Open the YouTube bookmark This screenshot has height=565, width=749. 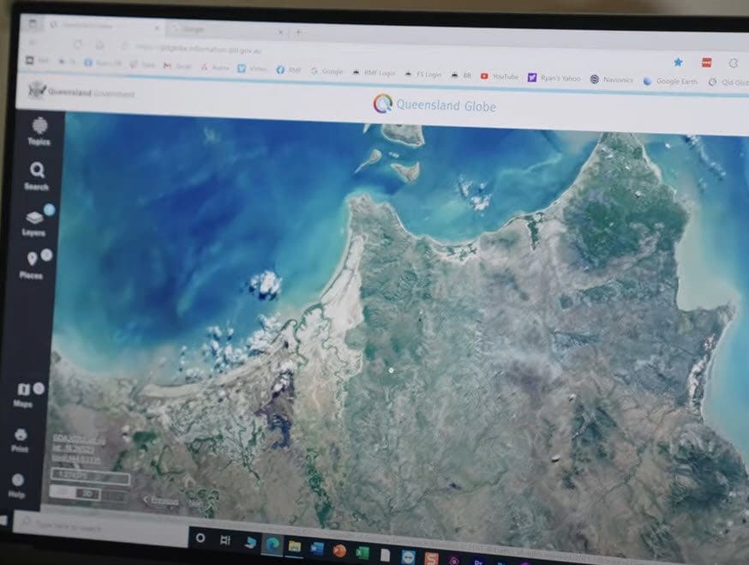tap(500, 76)
